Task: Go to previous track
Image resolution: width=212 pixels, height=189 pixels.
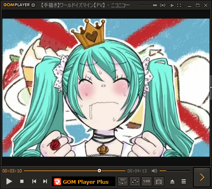Action: click(x=34, y=181)
